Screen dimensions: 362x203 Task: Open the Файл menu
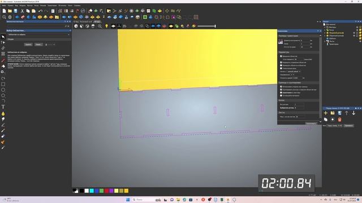click(4, 6)
